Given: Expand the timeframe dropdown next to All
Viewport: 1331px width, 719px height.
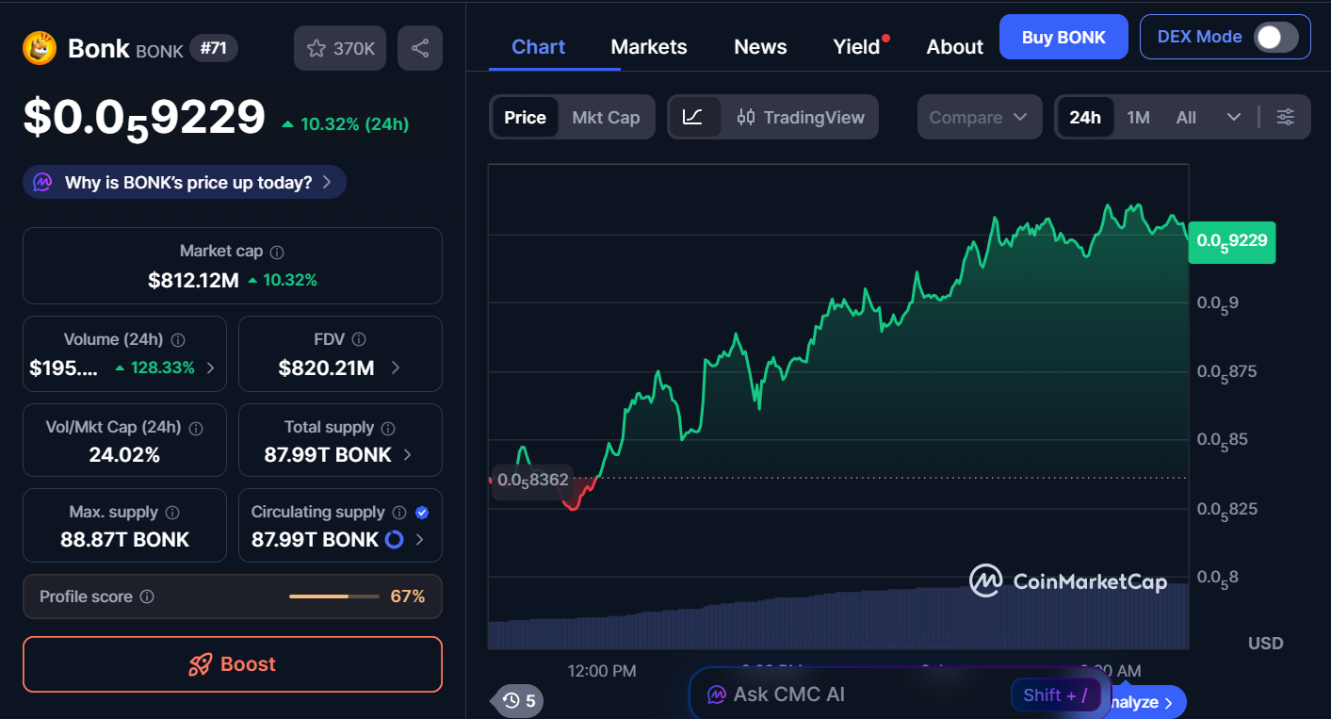Looking at the screenshot, I should [x=1234, y=117].
